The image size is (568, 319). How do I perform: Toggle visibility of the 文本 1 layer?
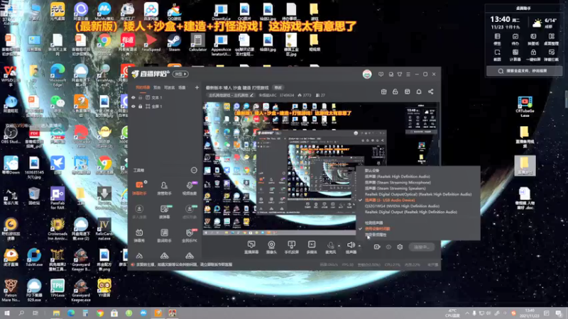(133, 98)
